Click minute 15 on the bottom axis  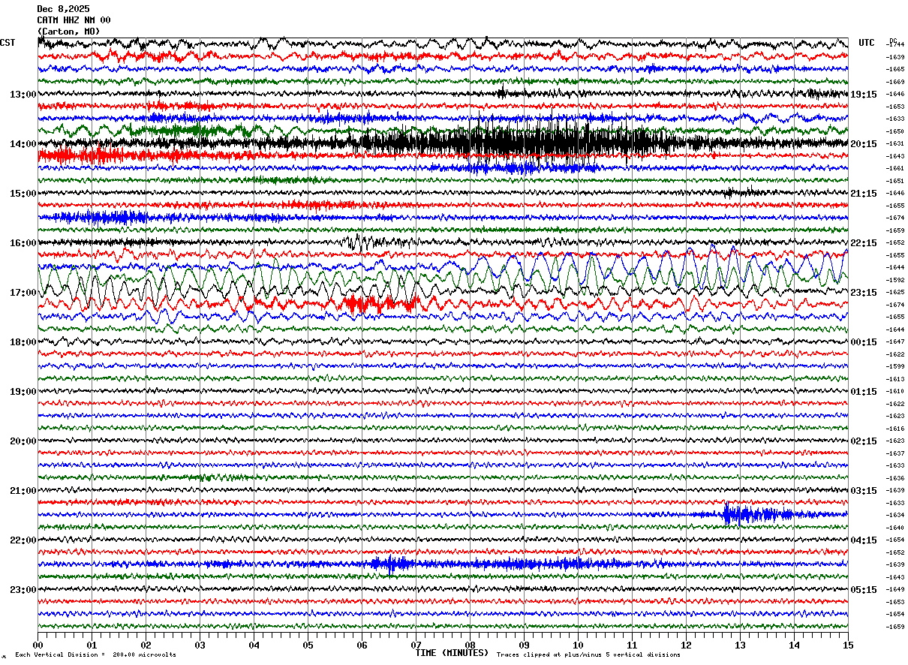tap(848, 645)
